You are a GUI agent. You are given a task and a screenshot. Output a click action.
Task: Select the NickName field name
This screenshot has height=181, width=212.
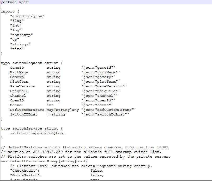click(x=19, y=72)
